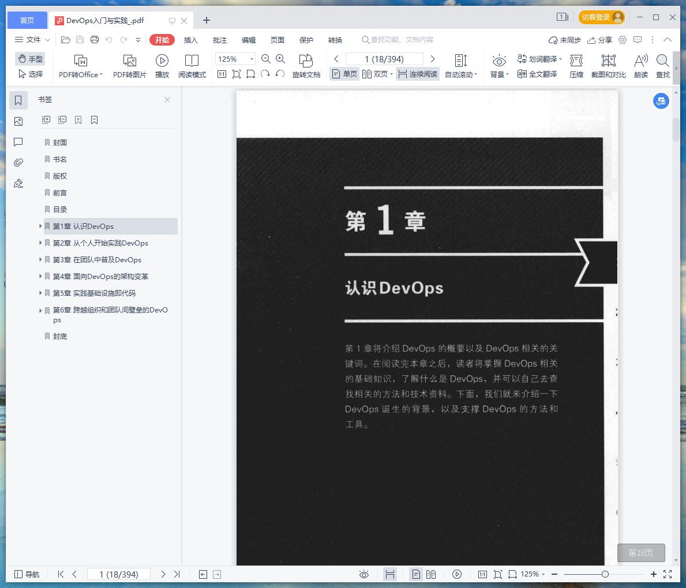Open find (查找) tool
Screen dimensions: 686x588
(663, 66)
